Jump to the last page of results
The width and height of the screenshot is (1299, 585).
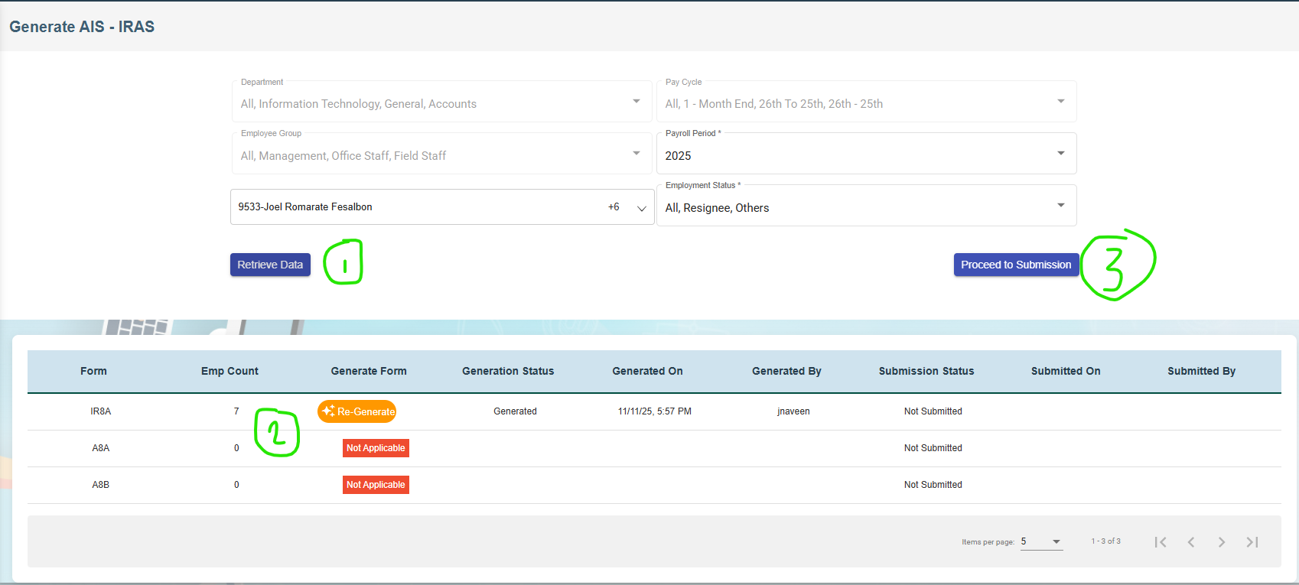[x=1252, y=542]
